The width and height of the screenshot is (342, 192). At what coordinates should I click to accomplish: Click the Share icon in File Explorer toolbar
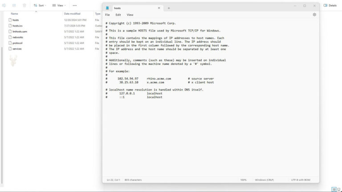[14, 5]
